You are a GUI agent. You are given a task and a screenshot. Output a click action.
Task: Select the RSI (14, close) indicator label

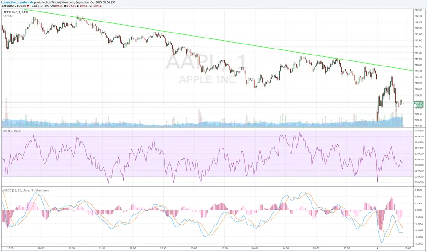click(x=12, y=131)
